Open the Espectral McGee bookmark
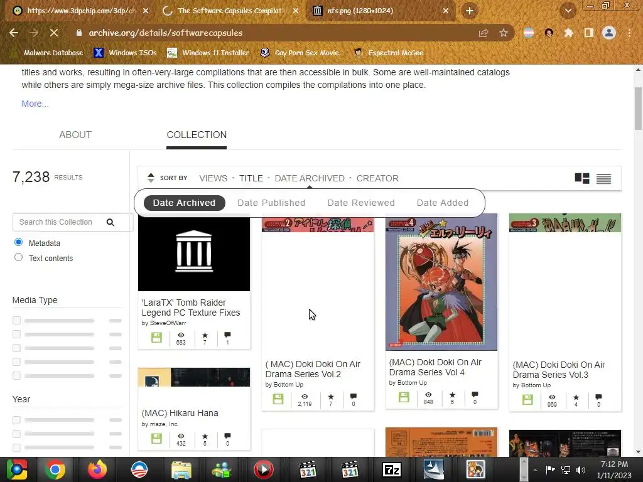 coord(389,53)
